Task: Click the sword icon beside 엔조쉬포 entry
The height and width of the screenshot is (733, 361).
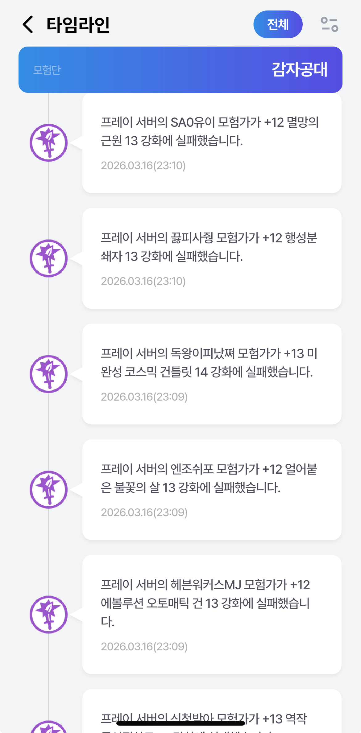Action: pos(48,490)
